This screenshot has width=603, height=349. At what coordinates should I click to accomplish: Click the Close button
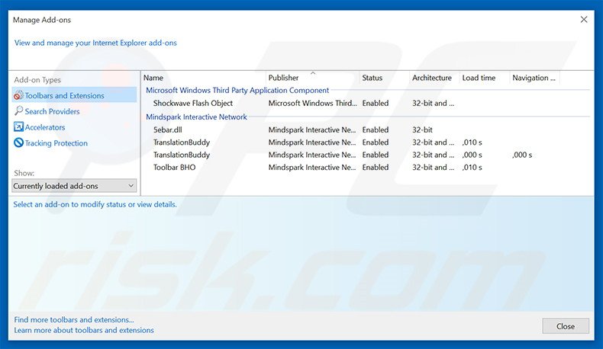[566, 326]
